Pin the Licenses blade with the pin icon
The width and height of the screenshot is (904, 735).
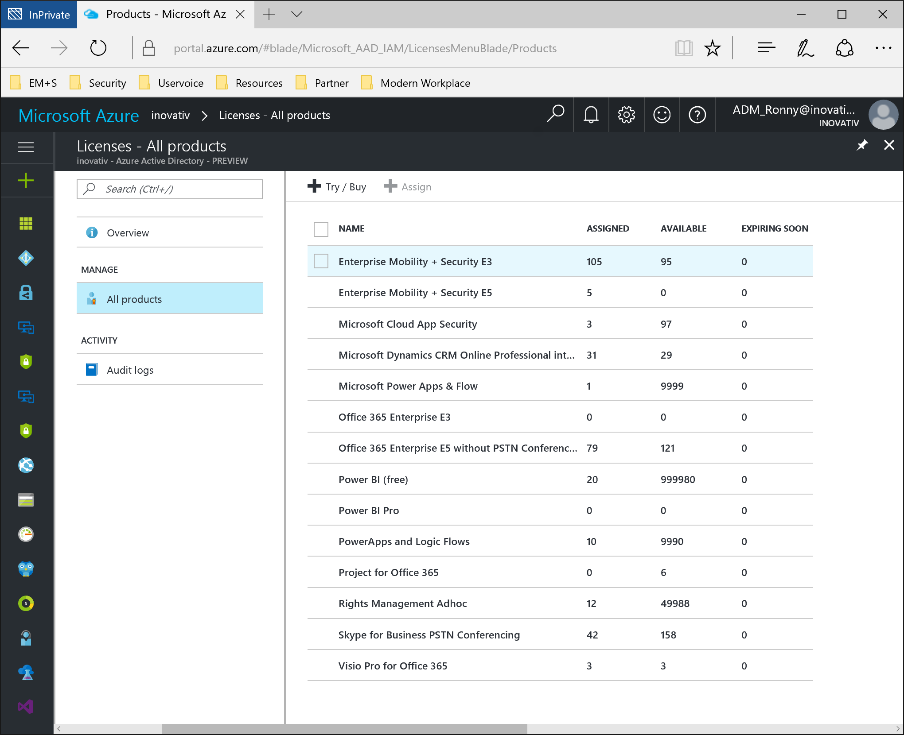(x=861, y=145)
